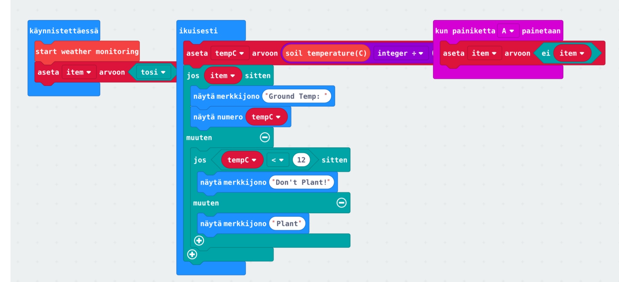Add a branch with the inner if-block plus icon
The height and width of the screenshot is (282, 619).
tap(199, 240)
